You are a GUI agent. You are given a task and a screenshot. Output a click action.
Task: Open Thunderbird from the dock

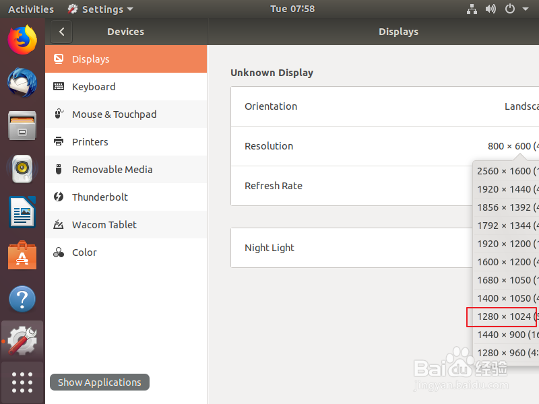coord(22,81)
